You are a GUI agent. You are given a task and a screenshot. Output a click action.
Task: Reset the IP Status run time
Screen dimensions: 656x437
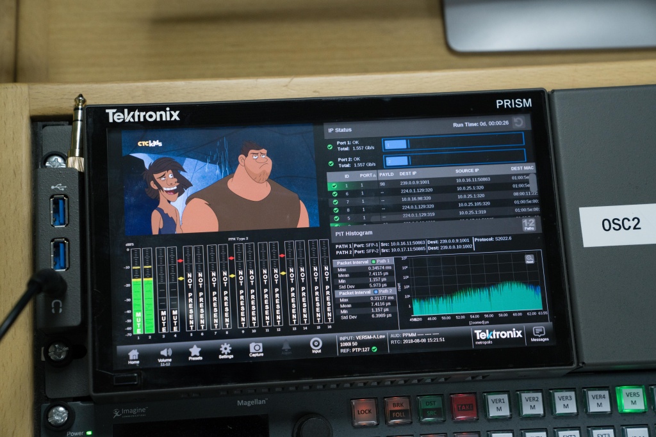(x=519, y=122)
